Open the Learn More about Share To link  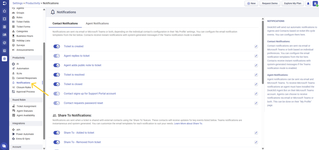[x=188, y=123]
